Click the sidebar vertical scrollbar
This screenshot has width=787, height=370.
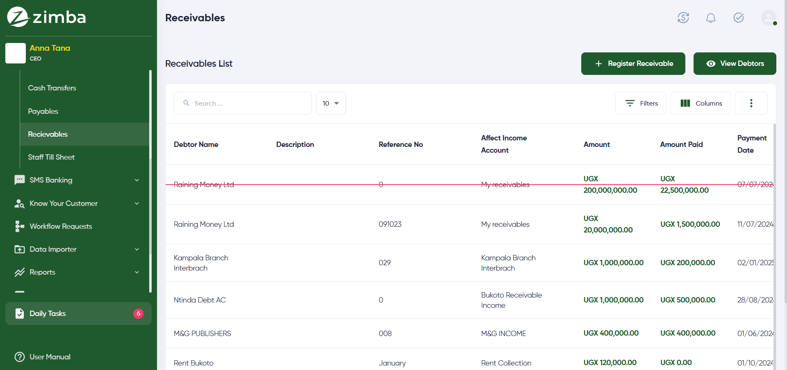[x=150, y=180]
